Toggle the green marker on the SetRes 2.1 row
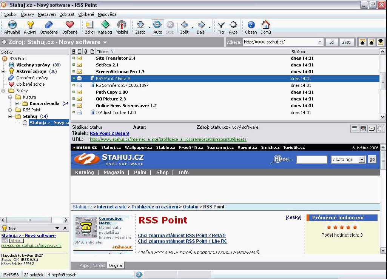 click(x=74, y=65)
